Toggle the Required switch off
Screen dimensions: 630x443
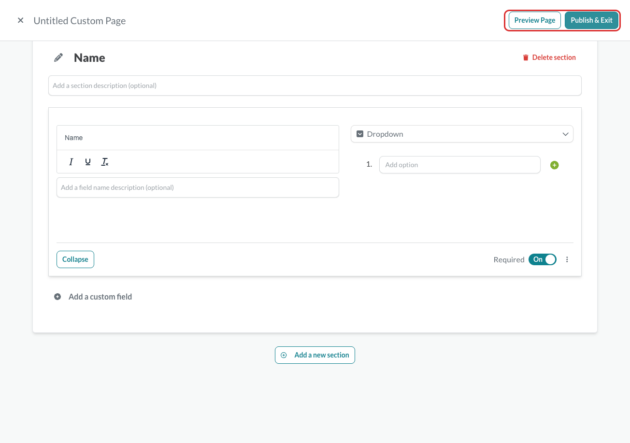[543, 259]
